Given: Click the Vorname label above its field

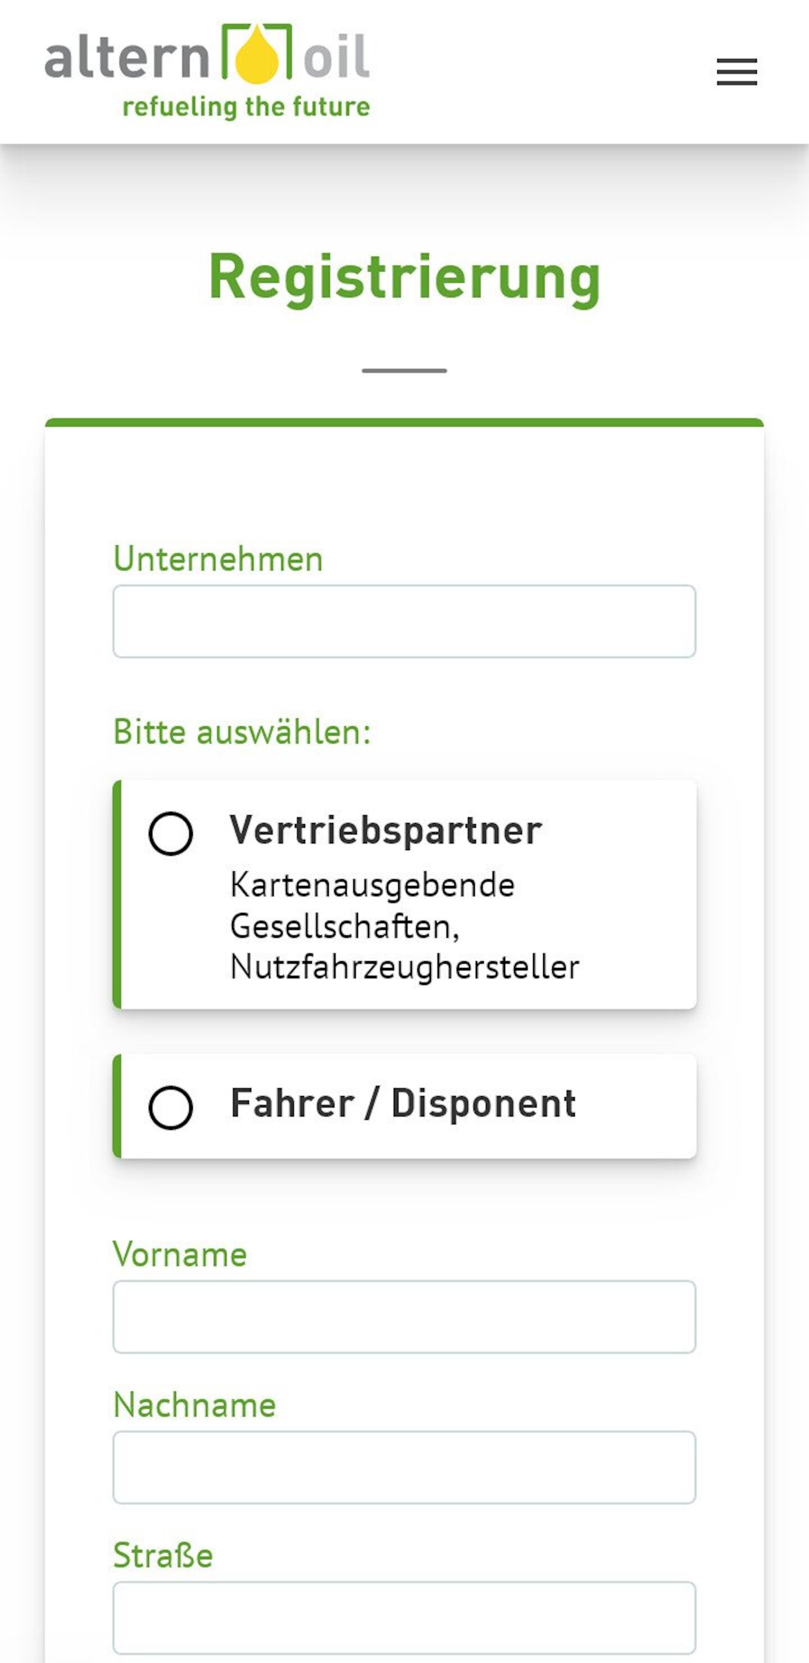Looking at the screenshot, I should (180, 1253).
